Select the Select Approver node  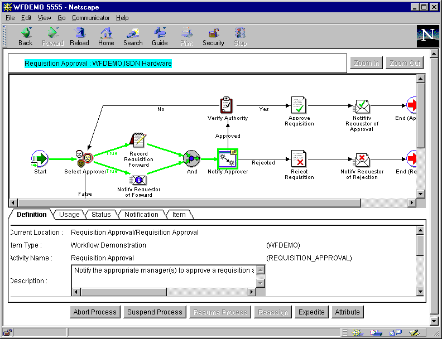point(84,159)
